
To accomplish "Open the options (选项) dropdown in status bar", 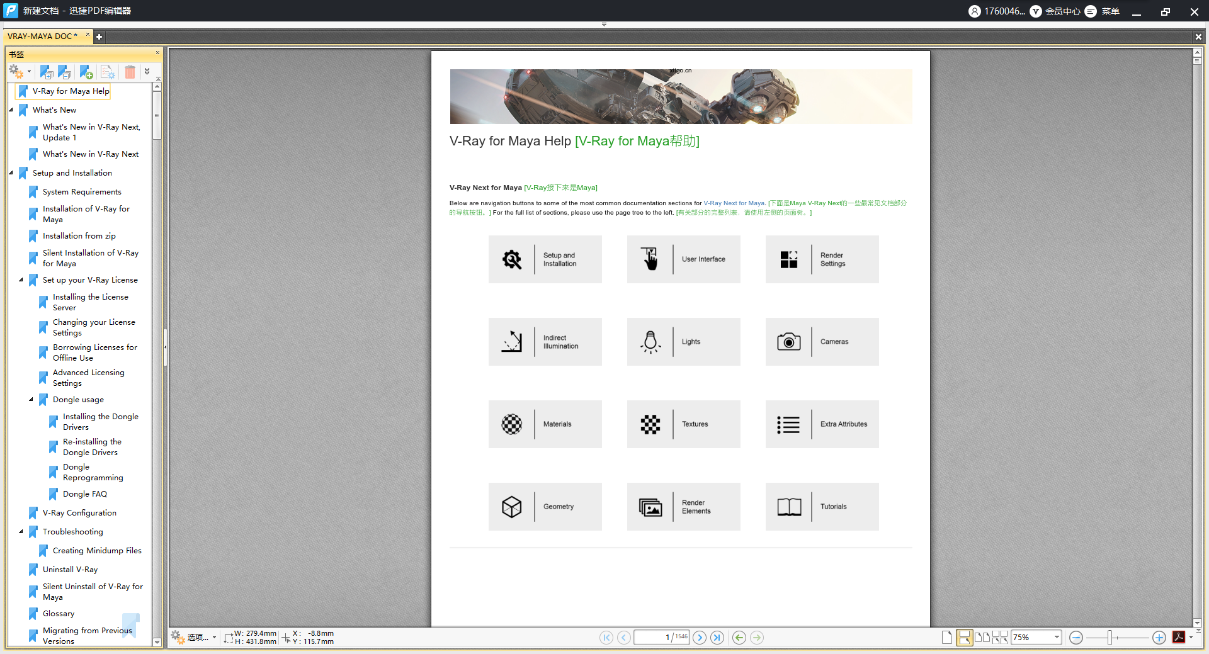I will pyautogui.click(x=194, y=638).
